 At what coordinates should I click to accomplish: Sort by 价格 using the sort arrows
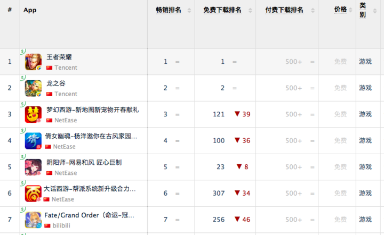pyautogui.click(x=350, y=10)
